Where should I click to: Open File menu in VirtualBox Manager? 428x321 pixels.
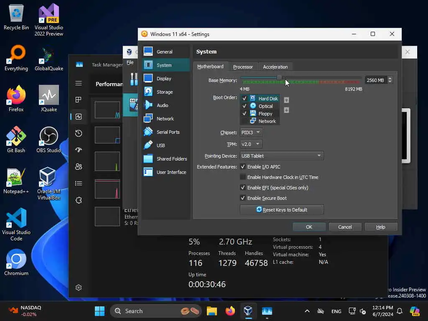(130, 63)
